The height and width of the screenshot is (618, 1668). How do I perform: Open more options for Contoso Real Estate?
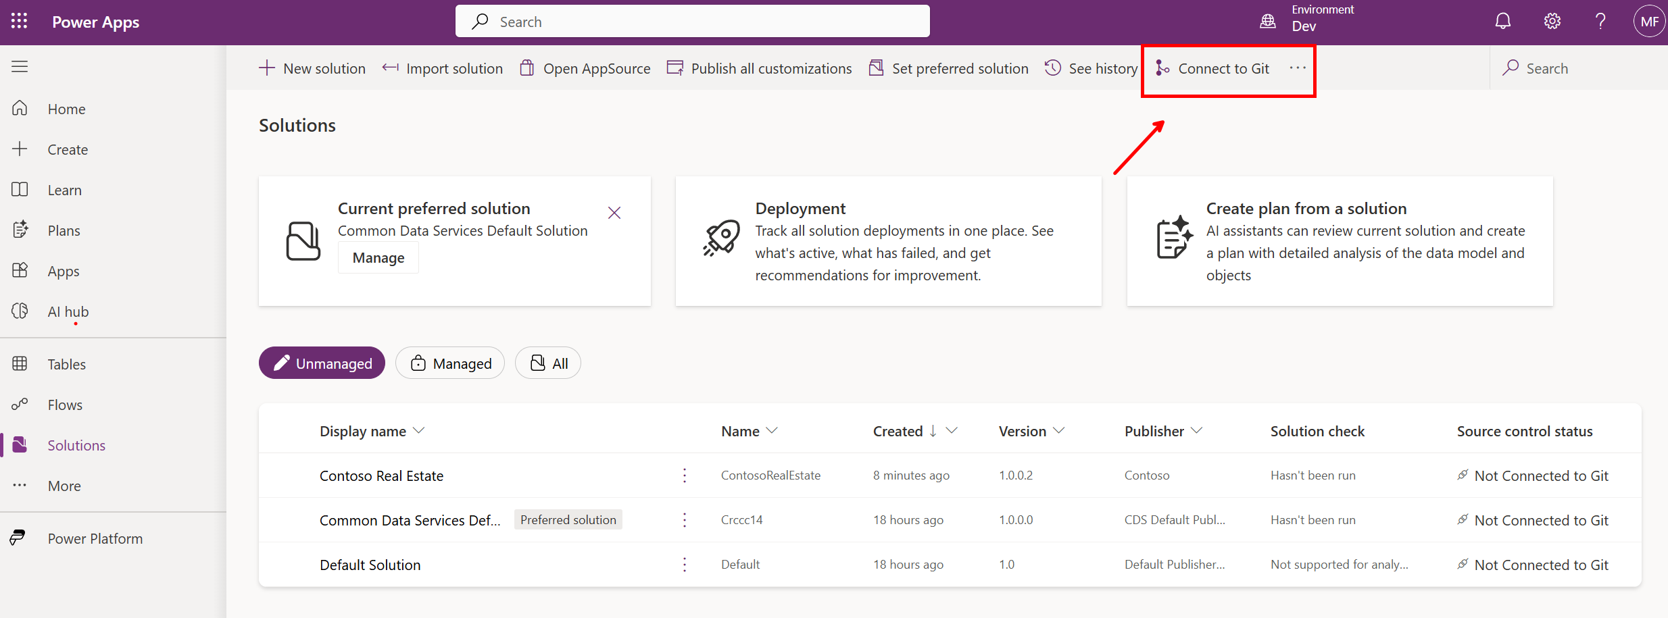pos(685,475)
